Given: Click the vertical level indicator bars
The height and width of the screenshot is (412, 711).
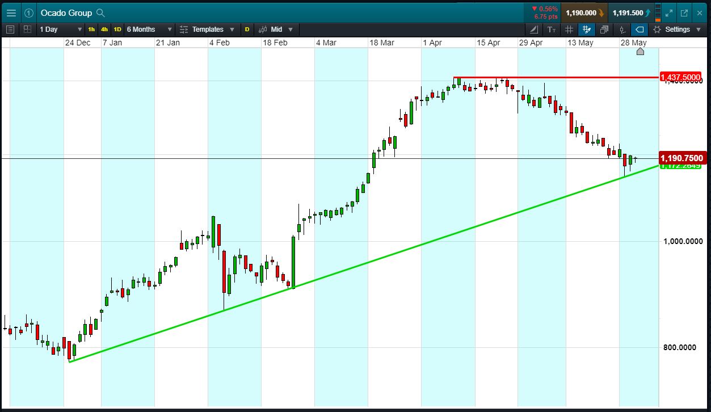Looking at the screenshot, I should pyautogui.click(x=657, y=12).
